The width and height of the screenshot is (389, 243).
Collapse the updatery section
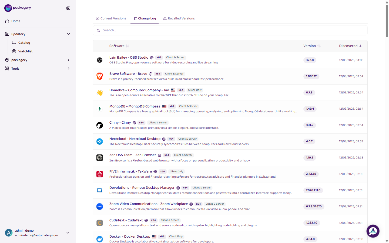coord(68,34)
